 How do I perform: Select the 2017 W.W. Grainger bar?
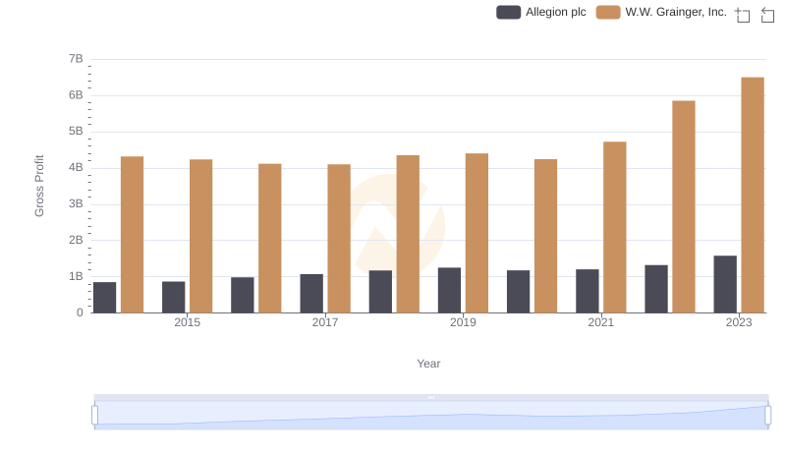(339, 239)
